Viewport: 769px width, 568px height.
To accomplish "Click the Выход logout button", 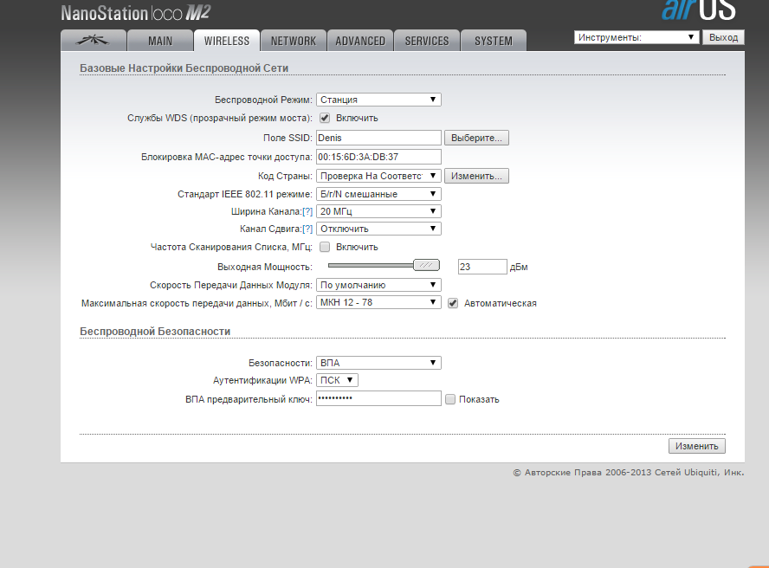I will click(x=723, y=37).
